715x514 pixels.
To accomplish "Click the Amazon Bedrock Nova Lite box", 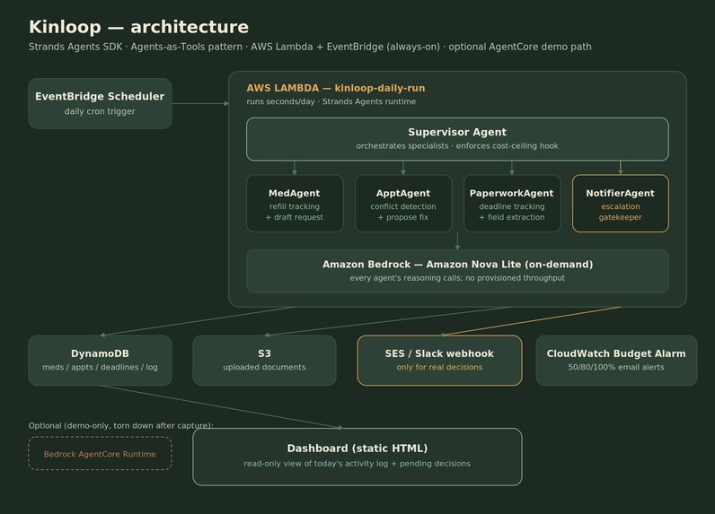I will pos(457,271).
